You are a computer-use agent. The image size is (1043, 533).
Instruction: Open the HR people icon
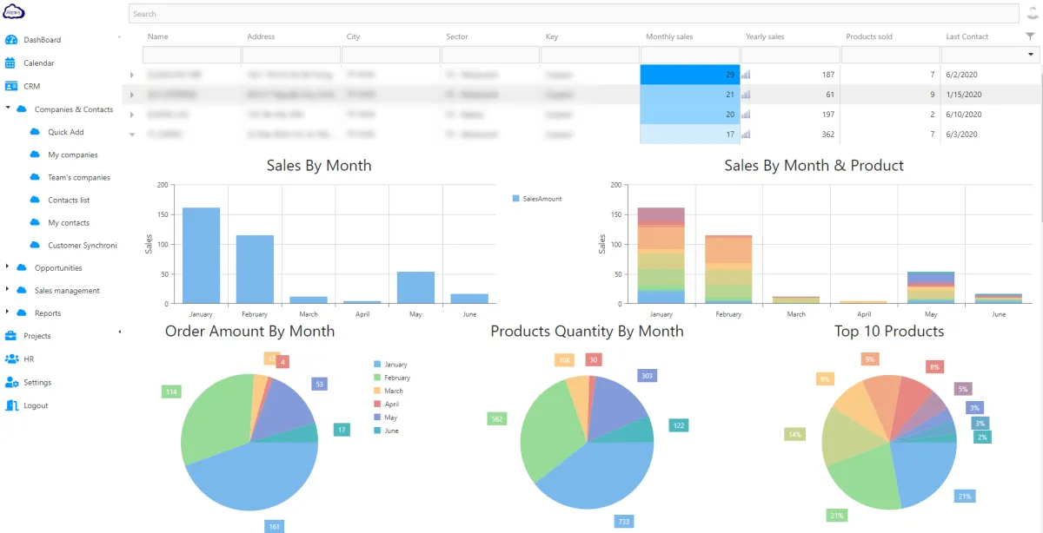coord(11,359)
